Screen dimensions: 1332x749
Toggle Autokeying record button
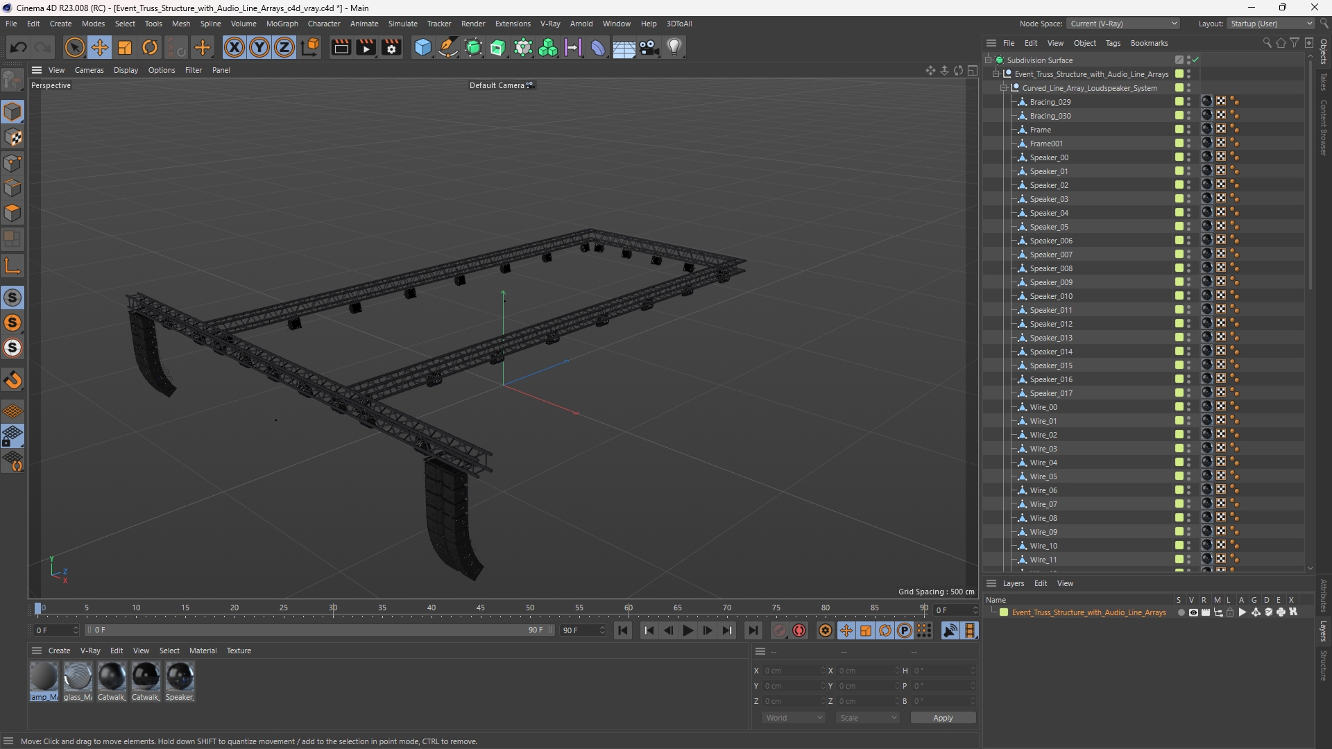(x=799, y=630)
